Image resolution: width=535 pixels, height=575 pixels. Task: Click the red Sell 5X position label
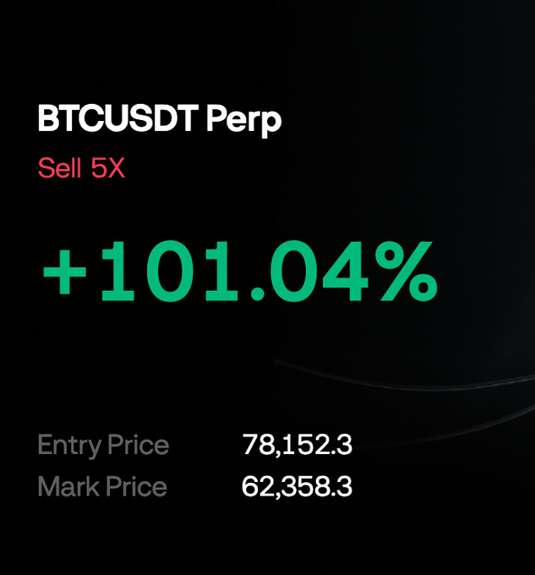pyautogui.click(x=81, y=168)
